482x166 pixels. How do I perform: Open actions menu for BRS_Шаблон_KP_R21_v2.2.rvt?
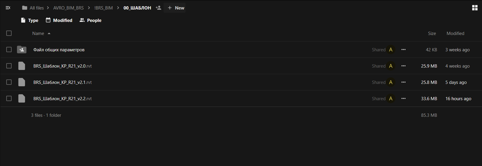403,98
